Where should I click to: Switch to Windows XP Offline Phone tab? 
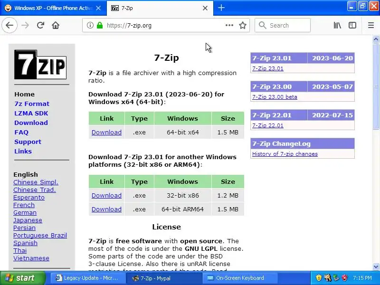click(x=53, y=8)
